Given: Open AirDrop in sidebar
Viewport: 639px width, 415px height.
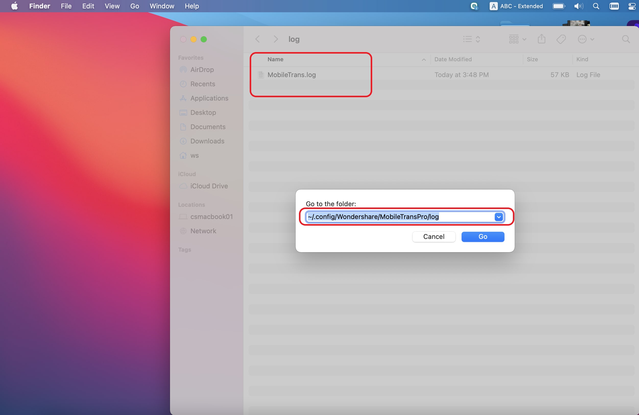Looking at the screenshot, I should click(x=202, y=69).
